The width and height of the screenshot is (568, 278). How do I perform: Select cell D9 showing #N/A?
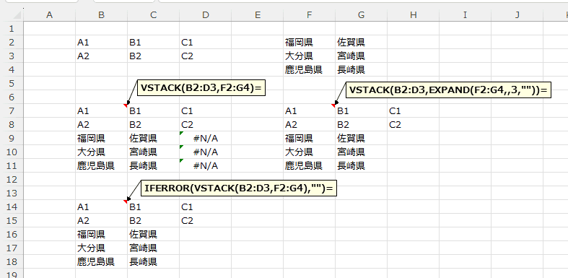tap(206, 138)
